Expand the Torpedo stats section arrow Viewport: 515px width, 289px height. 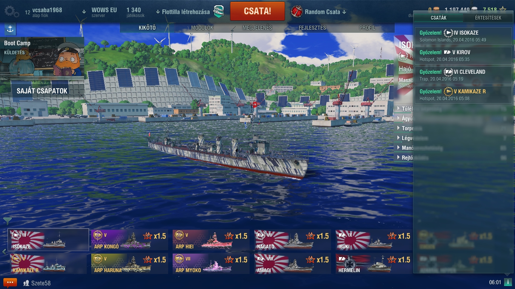(399, 128)
